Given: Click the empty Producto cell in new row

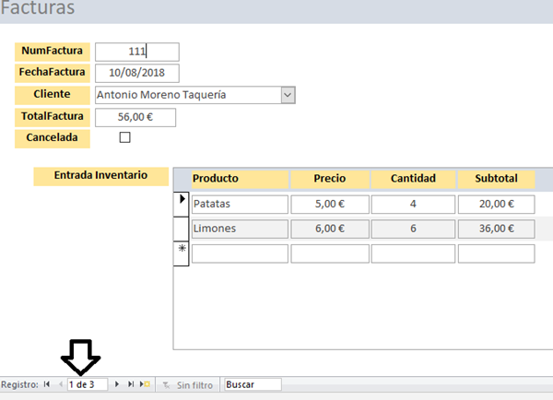Looking at the screenshot, I should tap(240, 253).
